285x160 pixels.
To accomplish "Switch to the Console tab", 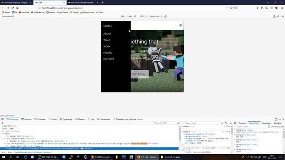I will pyautogui.click(x=26, y=119).
